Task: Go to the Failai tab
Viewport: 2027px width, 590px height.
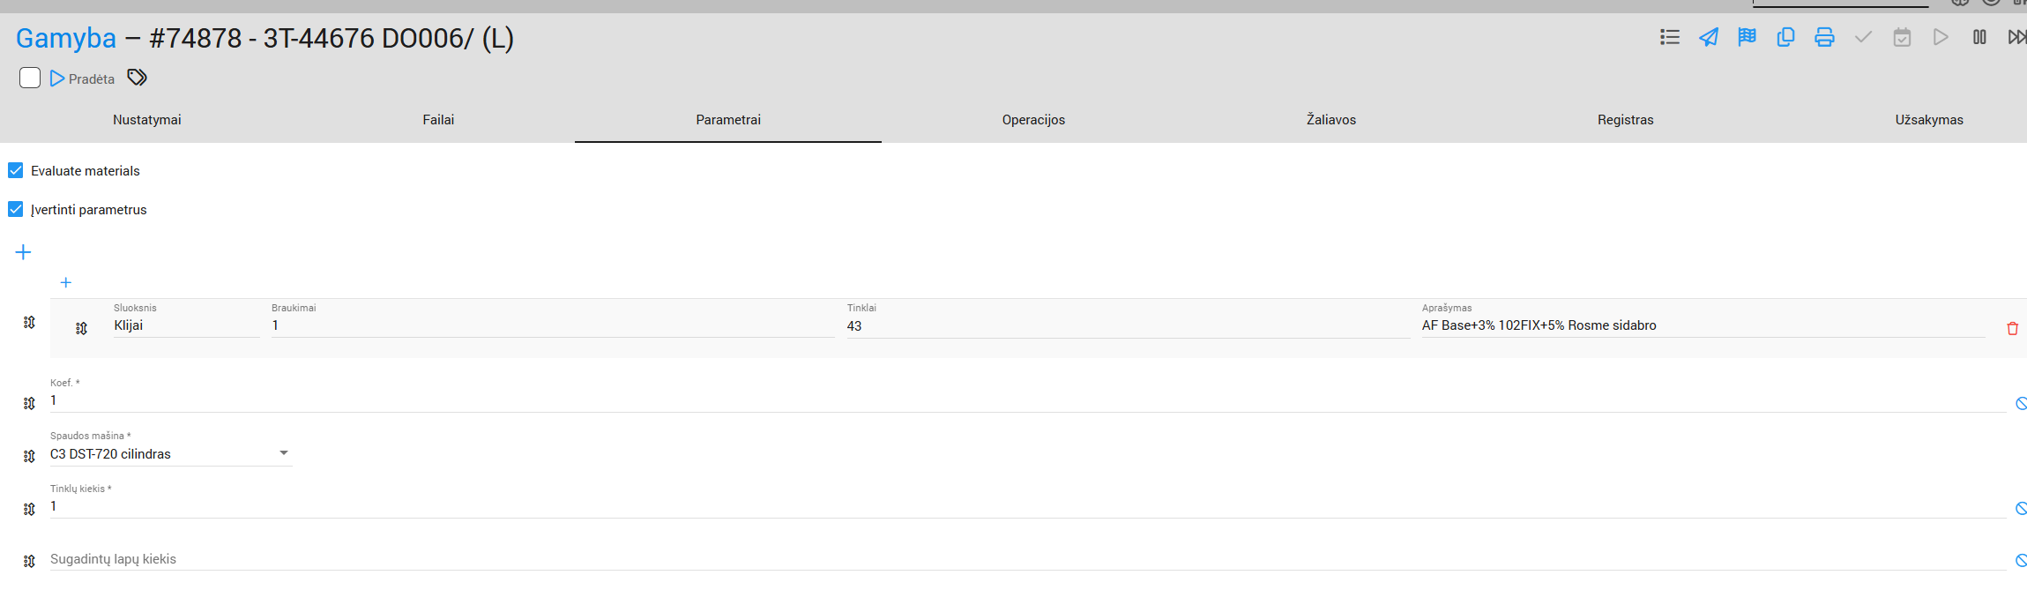Action: (438, 120)
